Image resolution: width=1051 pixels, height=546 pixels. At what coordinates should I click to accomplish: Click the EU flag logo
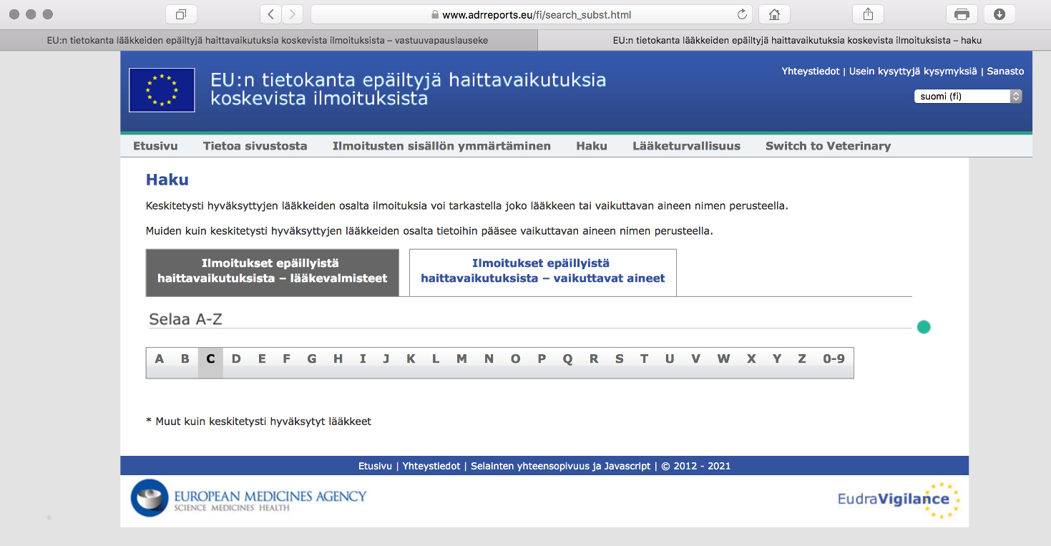point(162,90)
